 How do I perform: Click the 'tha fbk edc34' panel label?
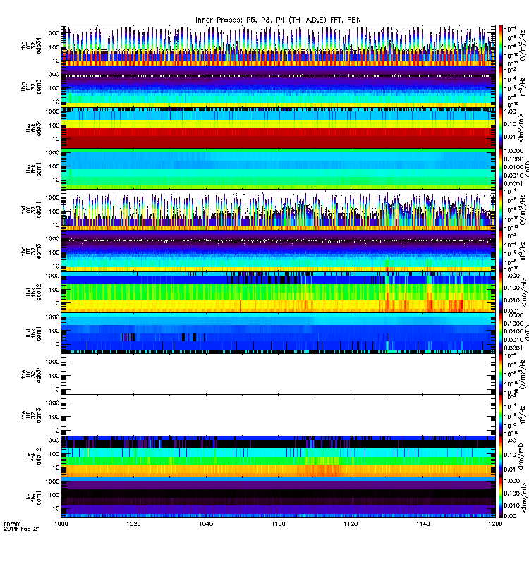tap(34, 128)
